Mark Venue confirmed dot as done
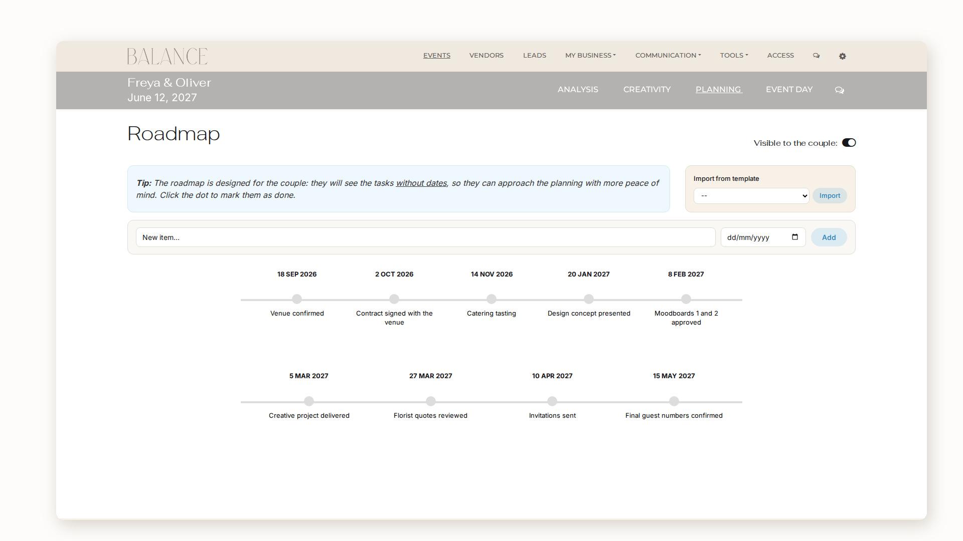Screen dimensions: 963x541 297,299
